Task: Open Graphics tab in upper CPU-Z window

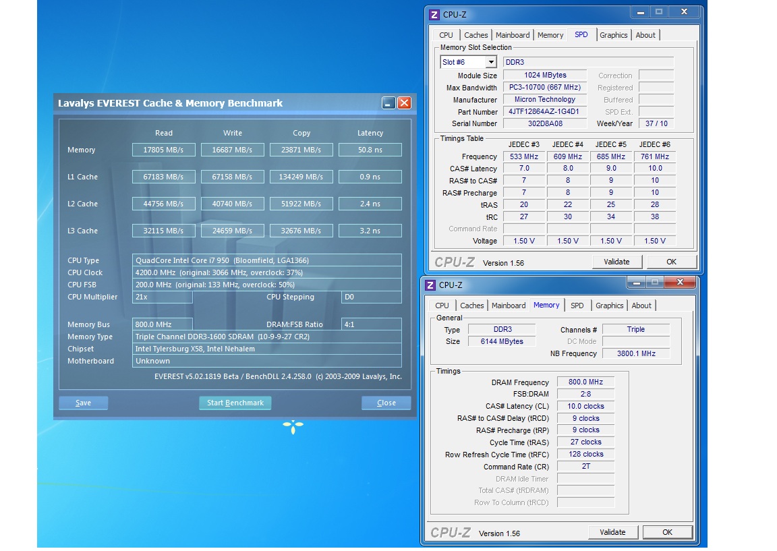Action: click(x=613, y=35)
